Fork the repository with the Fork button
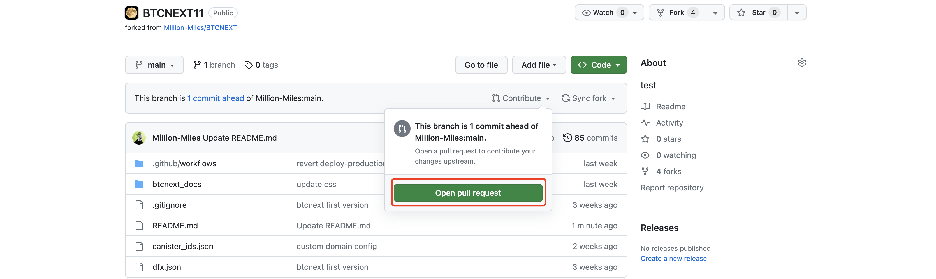Viewport: 936px width, 279px height. click(x=678, y=13)
